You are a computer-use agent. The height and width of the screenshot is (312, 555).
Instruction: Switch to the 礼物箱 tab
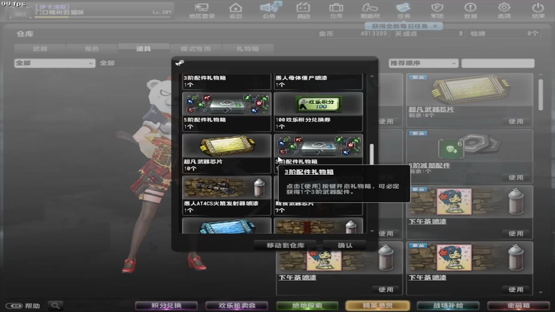click(x=247, y=49)
